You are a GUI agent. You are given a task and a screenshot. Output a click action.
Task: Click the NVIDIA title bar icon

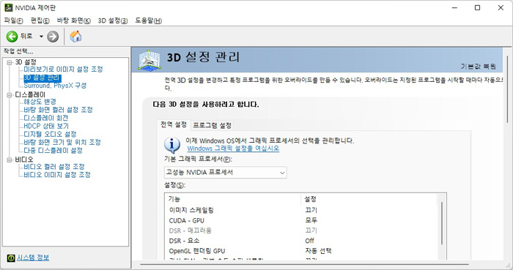pos(9,7)
